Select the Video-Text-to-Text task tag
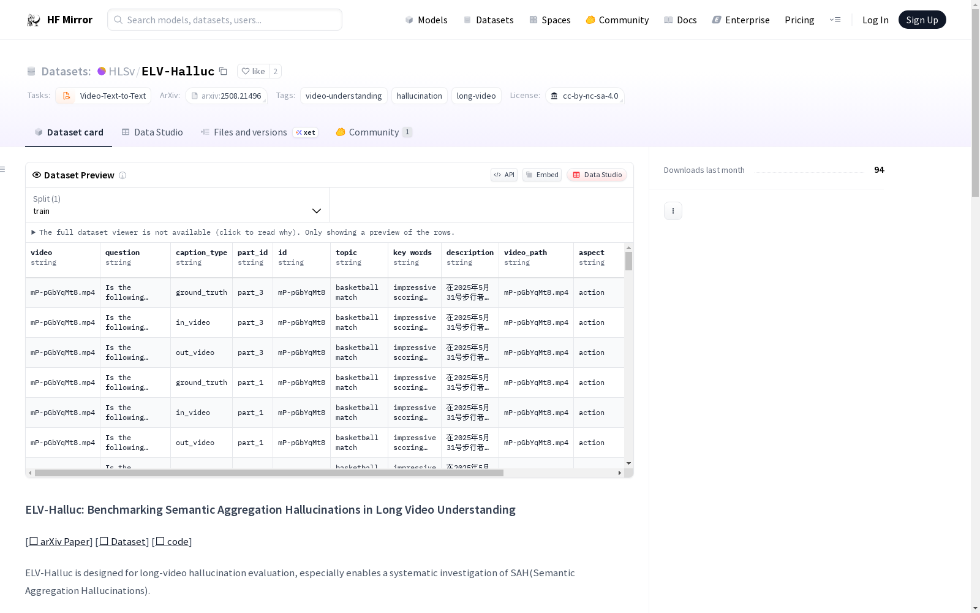The width and height of the screenshot is (980, 613). [x=104, y=96]
